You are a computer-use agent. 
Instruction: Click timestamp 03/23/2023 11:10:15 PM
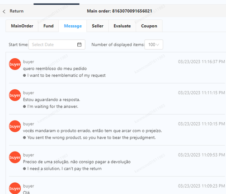pyautogui.click(x=202, y=124)
